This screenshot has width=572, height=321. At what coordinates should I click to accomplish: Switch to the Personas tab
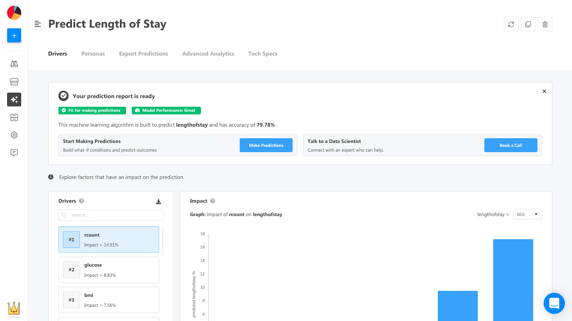coord(93,53)
